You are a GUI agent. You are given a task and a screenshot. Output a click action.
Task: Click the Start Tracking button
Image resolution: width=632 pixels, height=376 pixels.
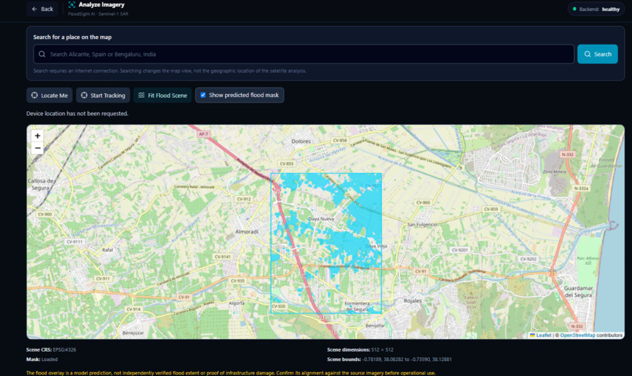tap(104, 96)
